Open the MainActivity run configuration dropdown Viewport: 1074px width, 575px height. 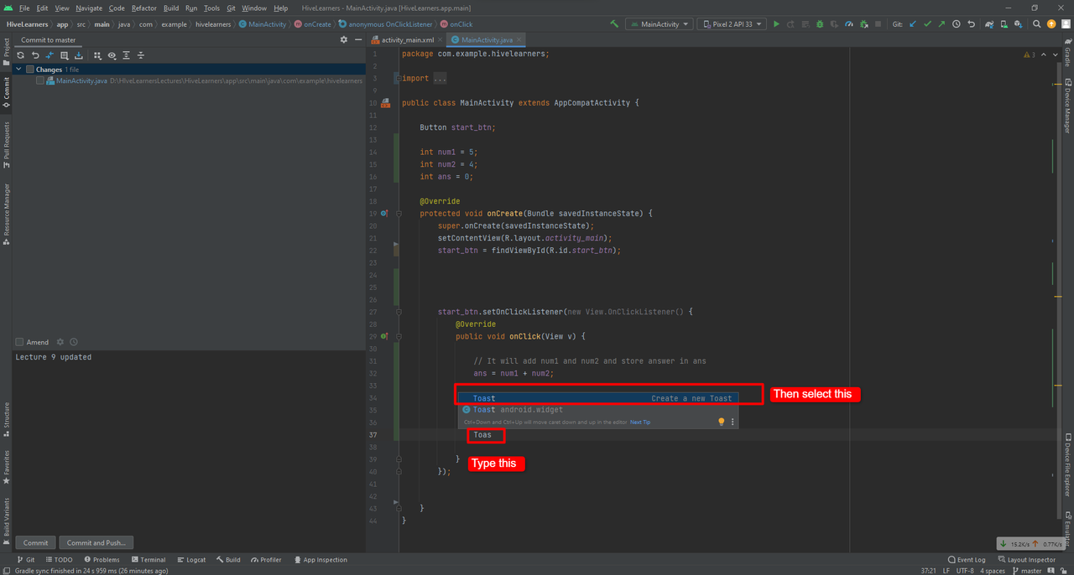659,24
